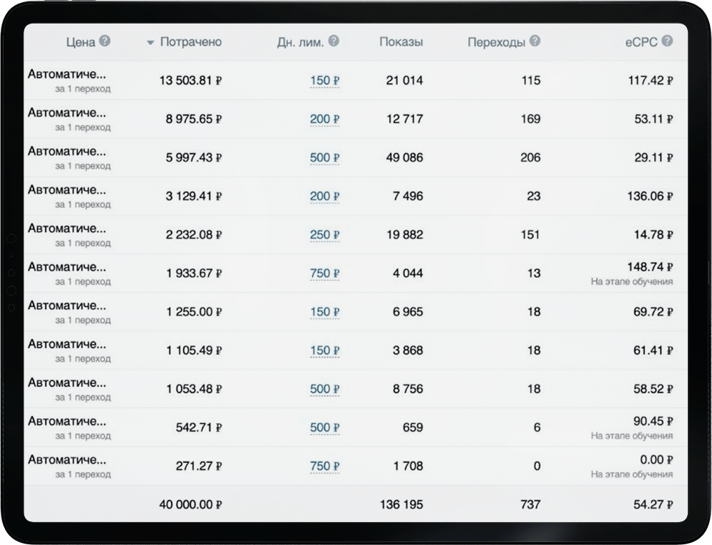Sort by the eCPC column header
Screen dimensions: 712x545
point(641,42)
